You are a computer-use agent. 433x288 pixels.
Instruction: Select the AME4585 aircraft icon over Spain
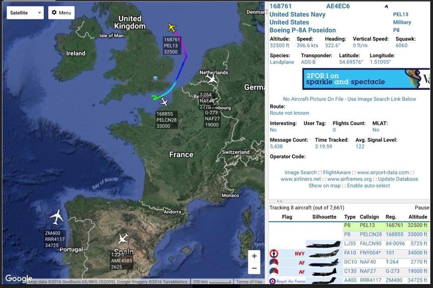123,239
